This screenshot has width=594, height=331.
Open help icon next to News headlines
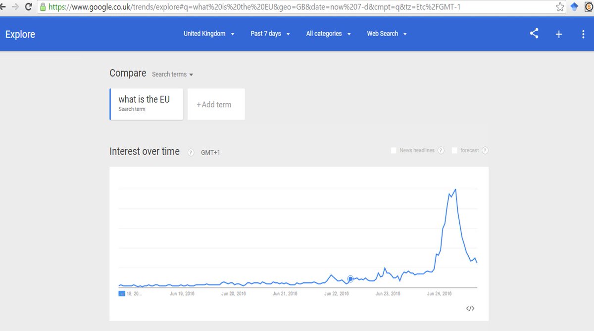point(441,151)
